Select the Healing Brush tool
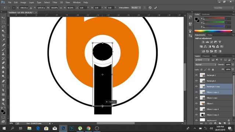 coord(3,45)
